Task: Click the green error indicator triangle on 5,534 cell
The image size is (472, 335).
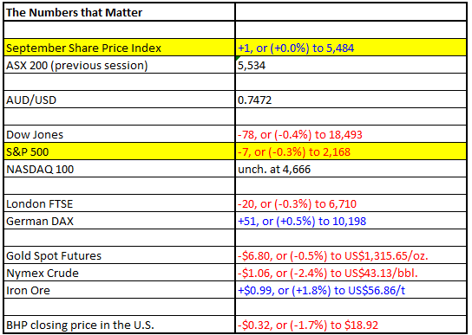Action: [238, 58]
